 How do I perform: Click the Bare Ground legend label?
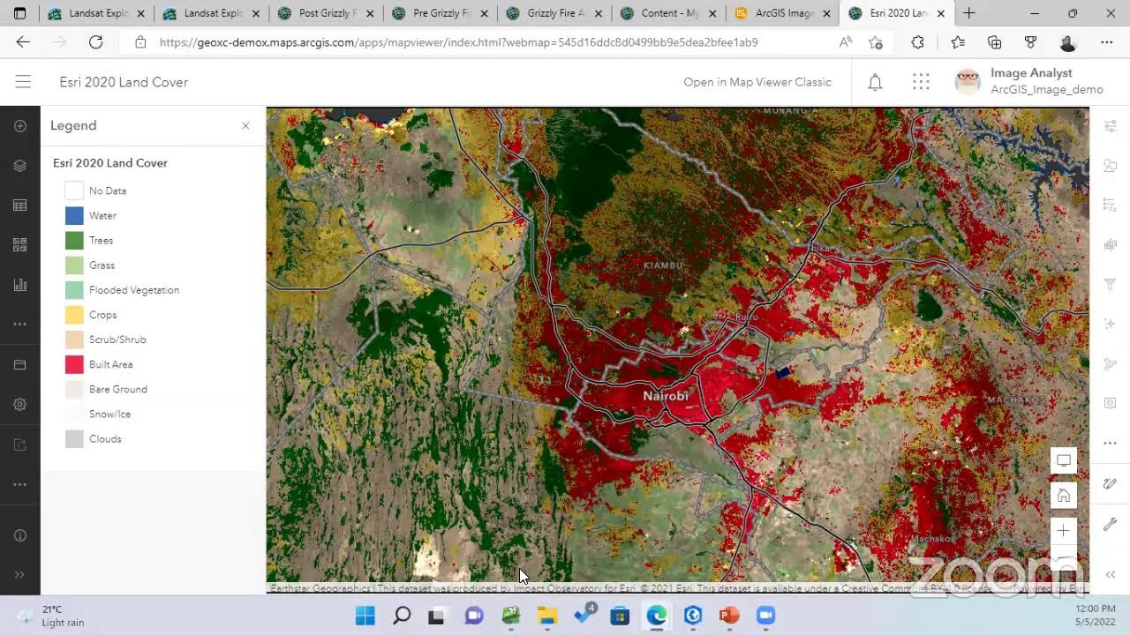[x=118, y=389]
